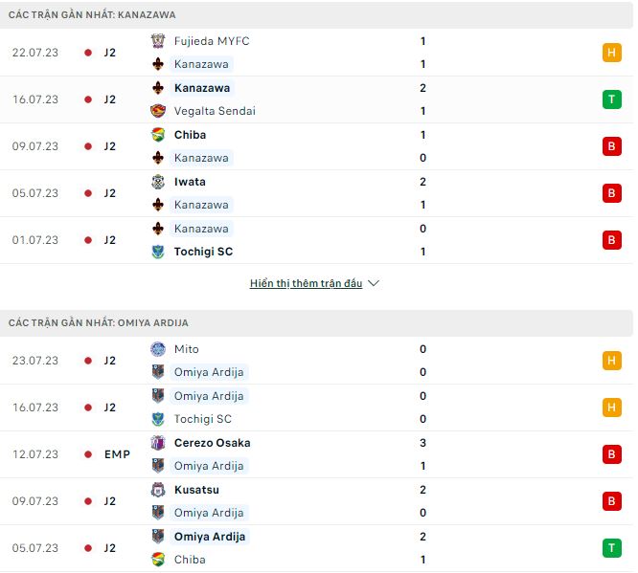Screen dimensions: 638x573
Task: Click the Mito team logo
Action: point(158,349)
